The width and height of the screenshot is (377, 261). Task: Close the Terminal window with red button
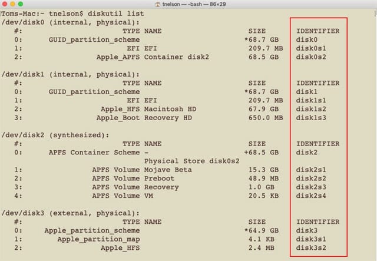coord(6,4)
